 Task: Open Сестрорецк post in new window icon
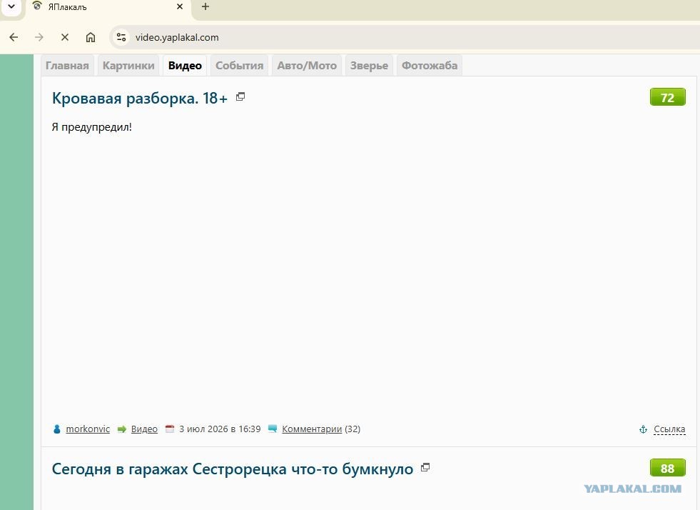(425, 468)
